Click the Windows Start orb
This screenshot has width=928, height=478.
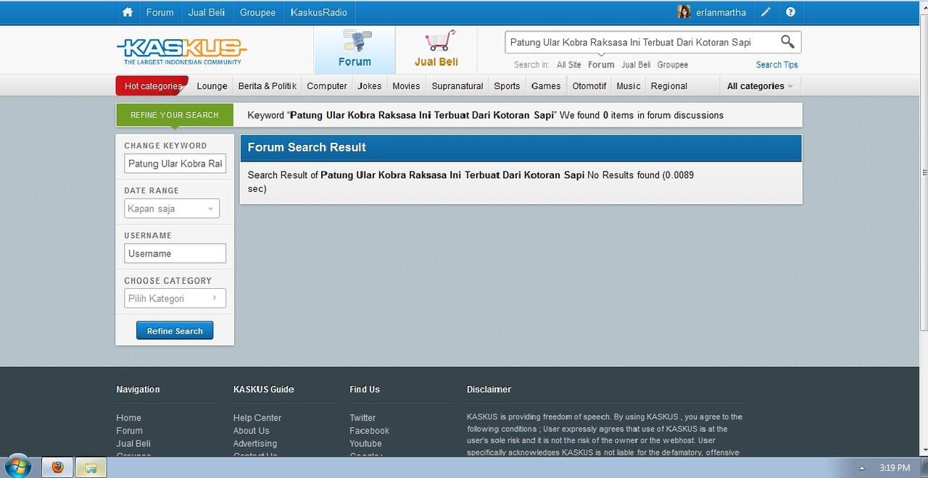click(17, 466)
